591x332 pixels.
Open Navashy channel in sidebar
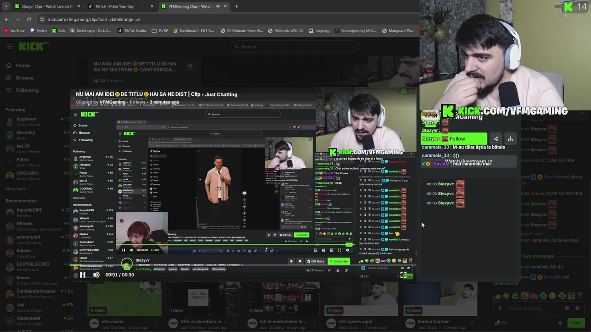click(37, 135)
